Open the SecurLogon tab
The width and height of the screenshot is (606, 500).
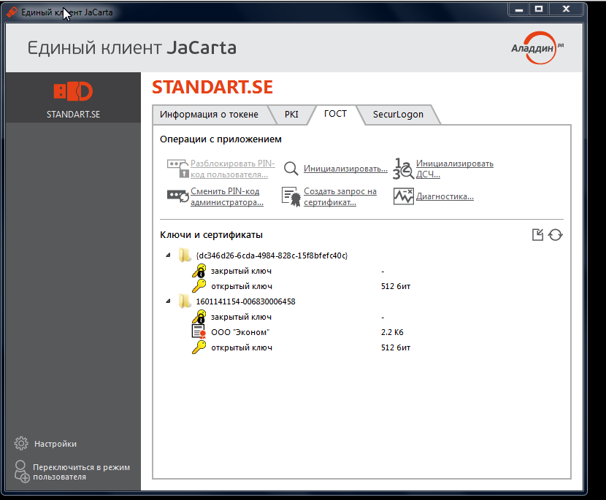point(398,115)
